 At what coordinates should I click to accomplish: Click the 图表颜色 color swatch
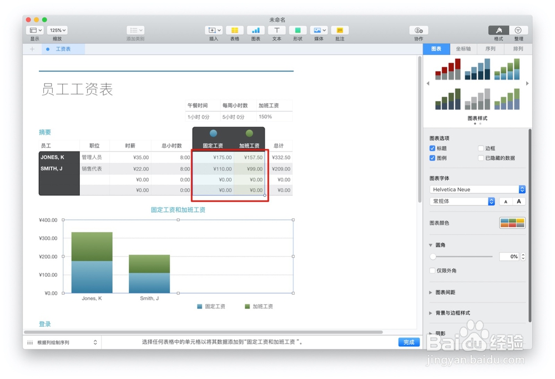click(x=511, y=222)
